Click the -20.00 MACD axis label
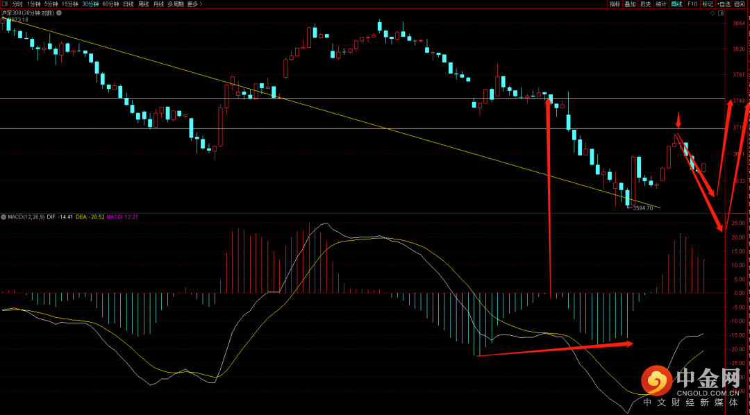The width and height of the screenshot is (750, 415). [737, 349]
